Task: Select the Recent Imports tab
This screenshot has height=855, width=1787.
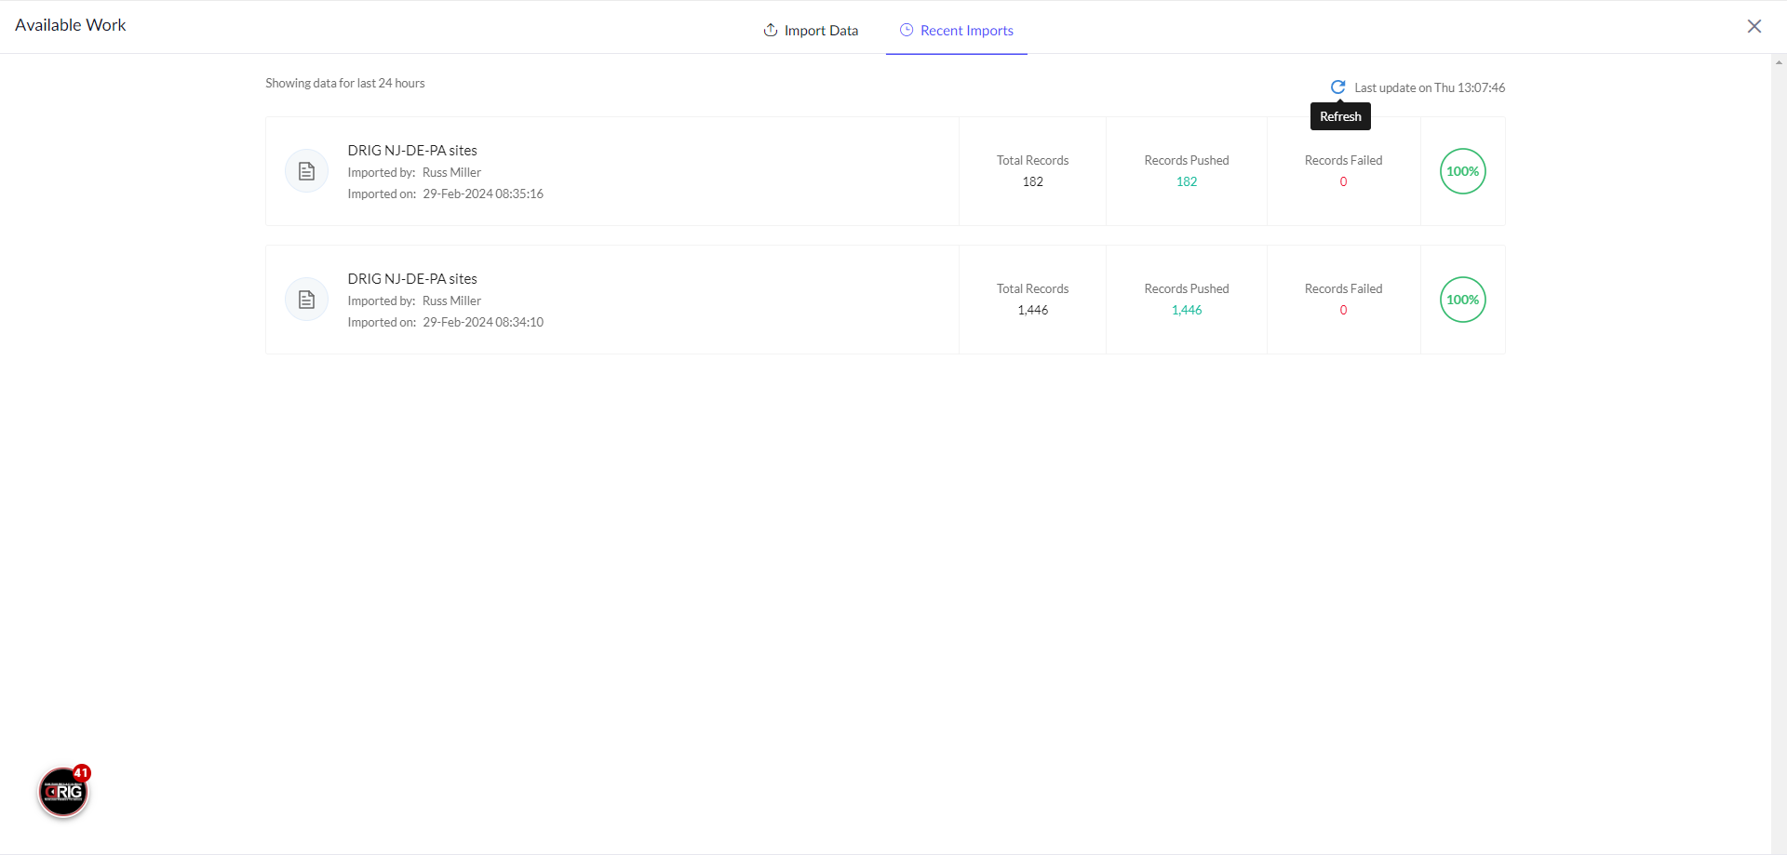Action: pyautogui.click(x=957, y=31)
